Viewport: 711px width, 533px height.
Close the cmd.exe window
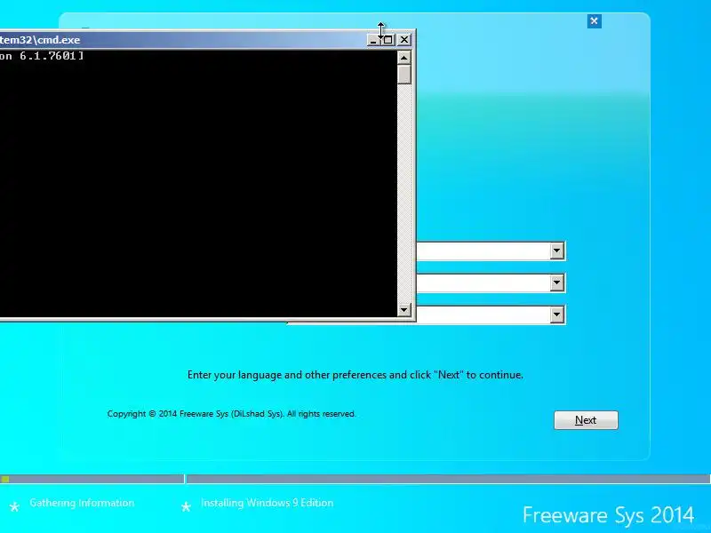click(x=404, y=40)
